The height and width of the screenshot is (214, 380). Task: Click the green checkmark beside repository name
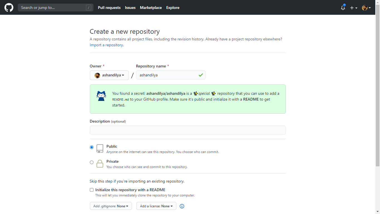201,75
